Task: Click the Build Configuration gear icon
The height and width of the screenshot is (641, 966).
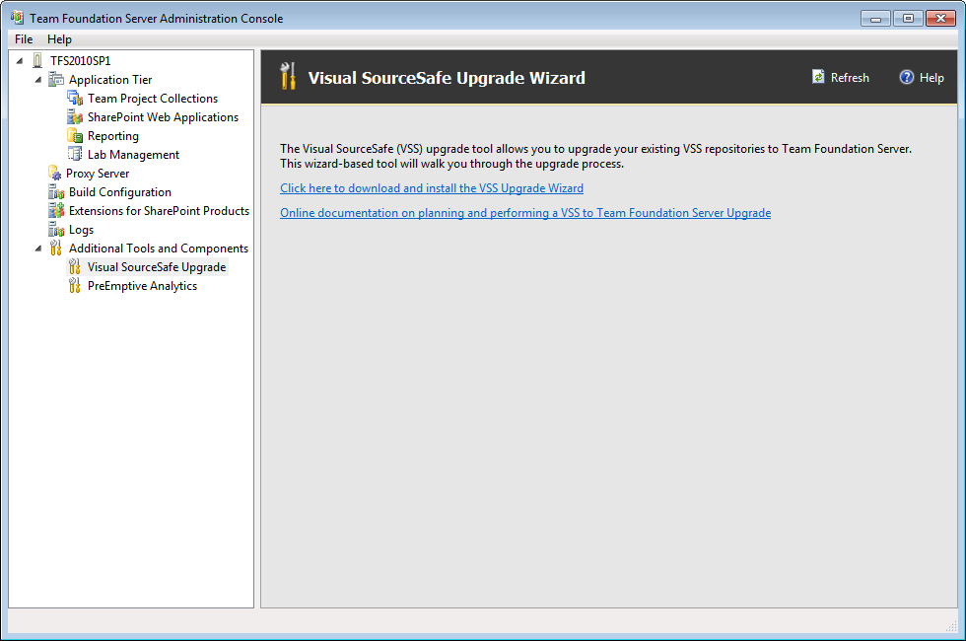Action: point(54,191)
